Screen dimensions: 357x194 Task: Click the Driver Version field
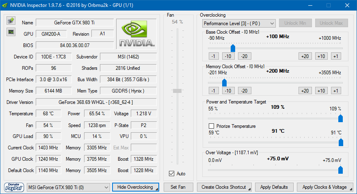click(x=96, y=102)
